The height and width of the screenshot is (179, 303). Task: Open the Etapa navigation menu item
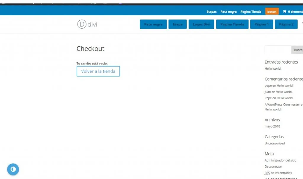click(178, 24)
